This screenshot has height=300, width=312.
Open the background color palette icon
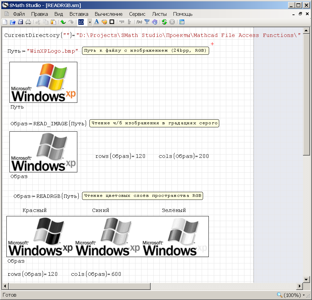104,22
